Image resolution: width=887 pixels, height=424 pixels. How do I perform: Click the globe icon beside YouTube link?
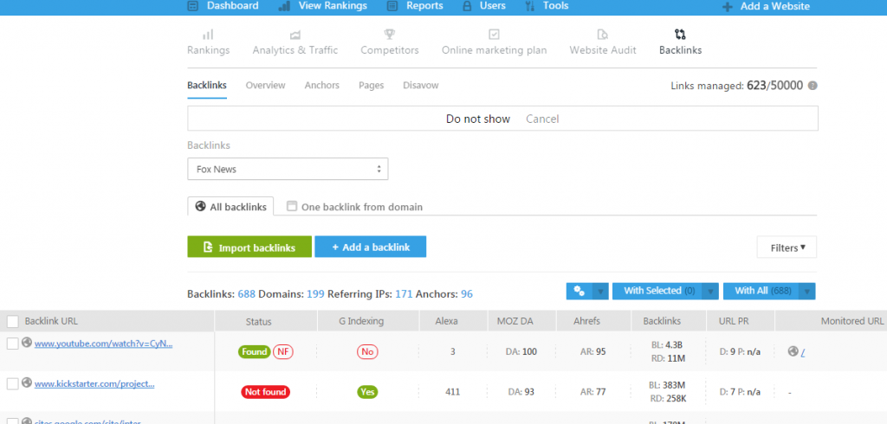tap(27, 343)
